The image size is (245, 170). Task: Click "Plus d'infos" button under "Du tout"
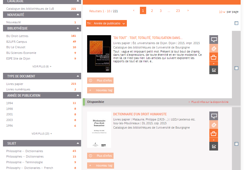[x=100, y=80]
